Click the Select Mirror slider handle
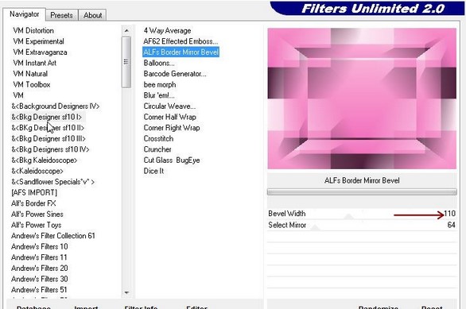Viewport: 466px width, 309px height. (316, 228)
